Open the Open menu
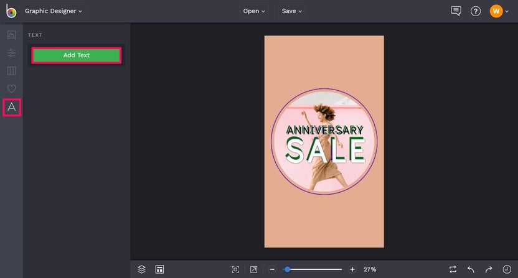The width and height of the screenshot is (518, 278). pos(254,11)
